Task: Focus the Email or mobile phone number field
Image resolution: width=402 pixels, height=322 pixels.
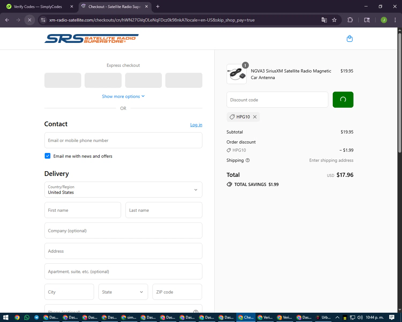Action: [123, 140]
